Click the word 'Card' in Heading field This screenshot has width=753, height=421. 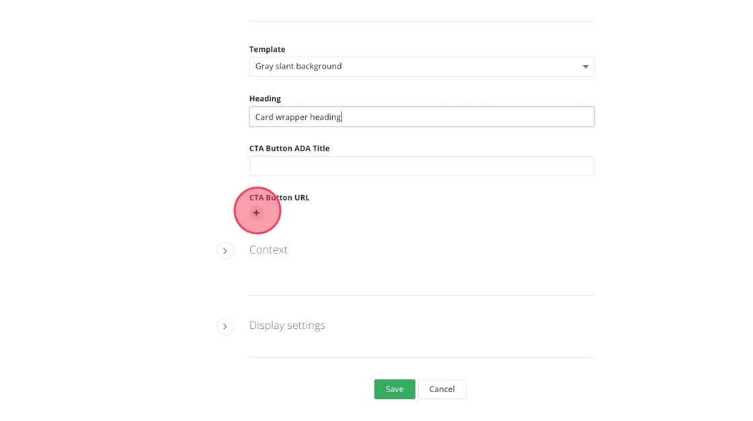(264, 117)
